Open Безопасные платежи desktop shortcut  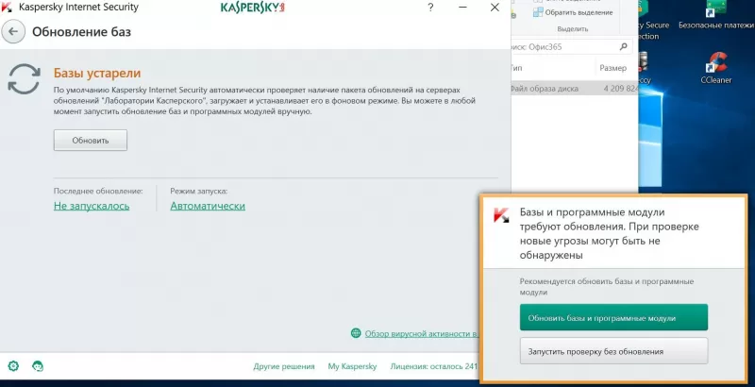pyautogui.click(x=715, y=15)
